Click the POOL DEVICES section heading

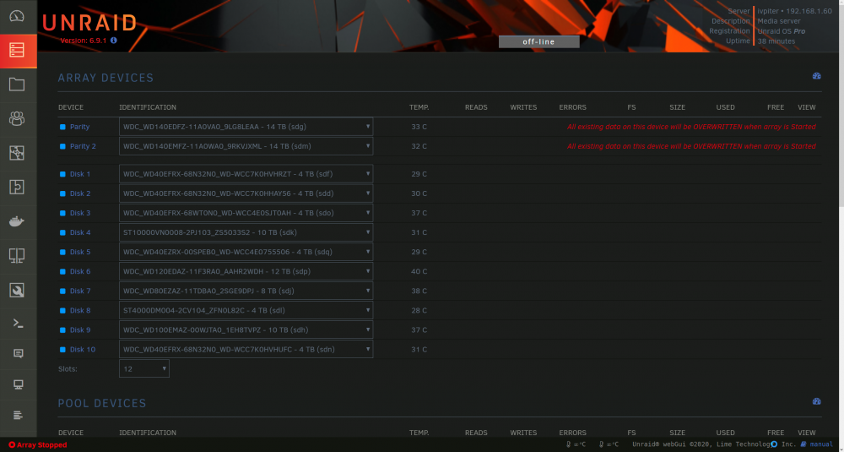(102, 404)
